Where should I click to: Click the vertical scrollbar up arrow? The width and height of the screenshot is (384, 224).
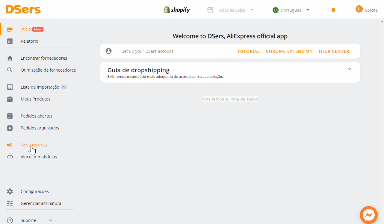click(382, 21)
